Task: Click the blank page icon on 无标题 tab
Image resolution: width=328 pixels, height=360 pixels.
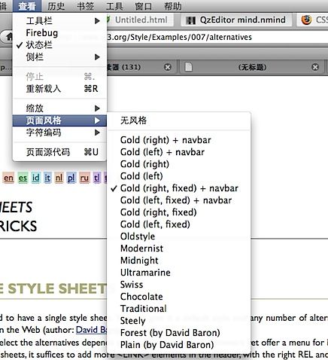Action: 189,67
